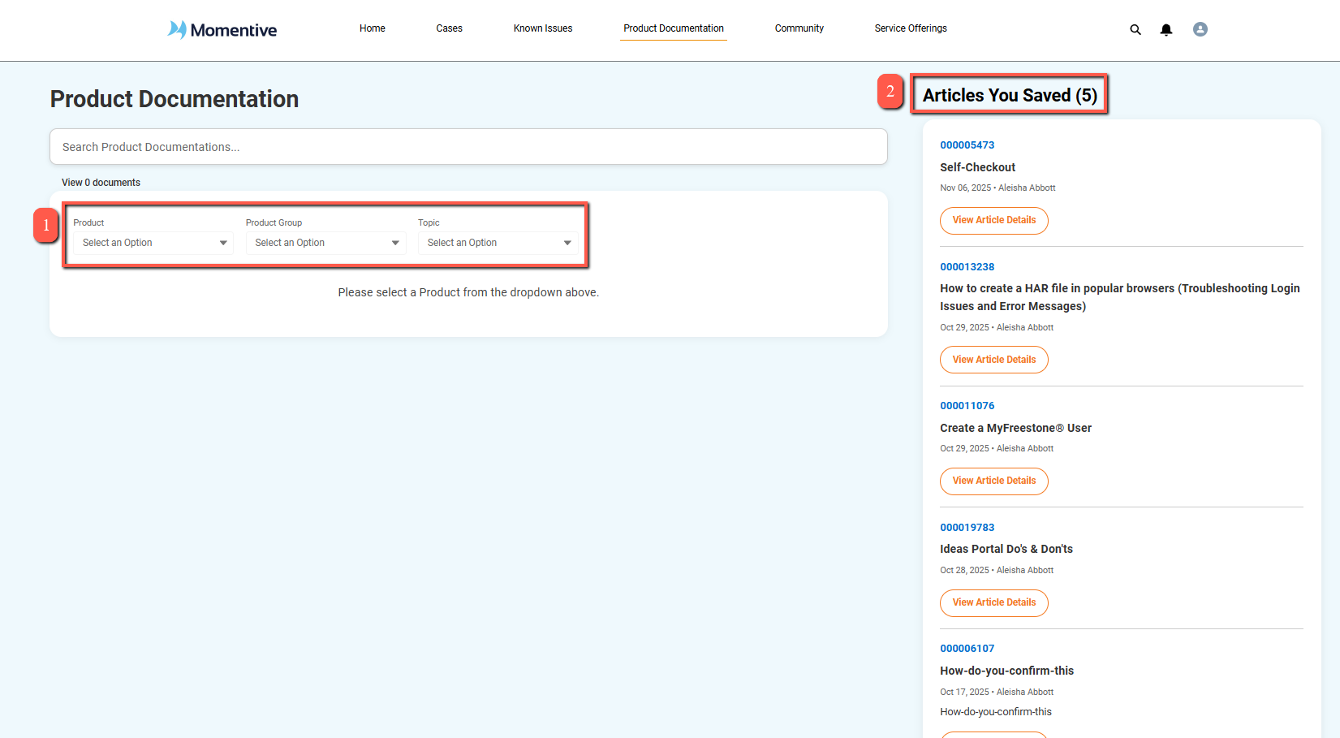Click the bold 'How-do-you-confirm-this' article title

[1007, 671]
